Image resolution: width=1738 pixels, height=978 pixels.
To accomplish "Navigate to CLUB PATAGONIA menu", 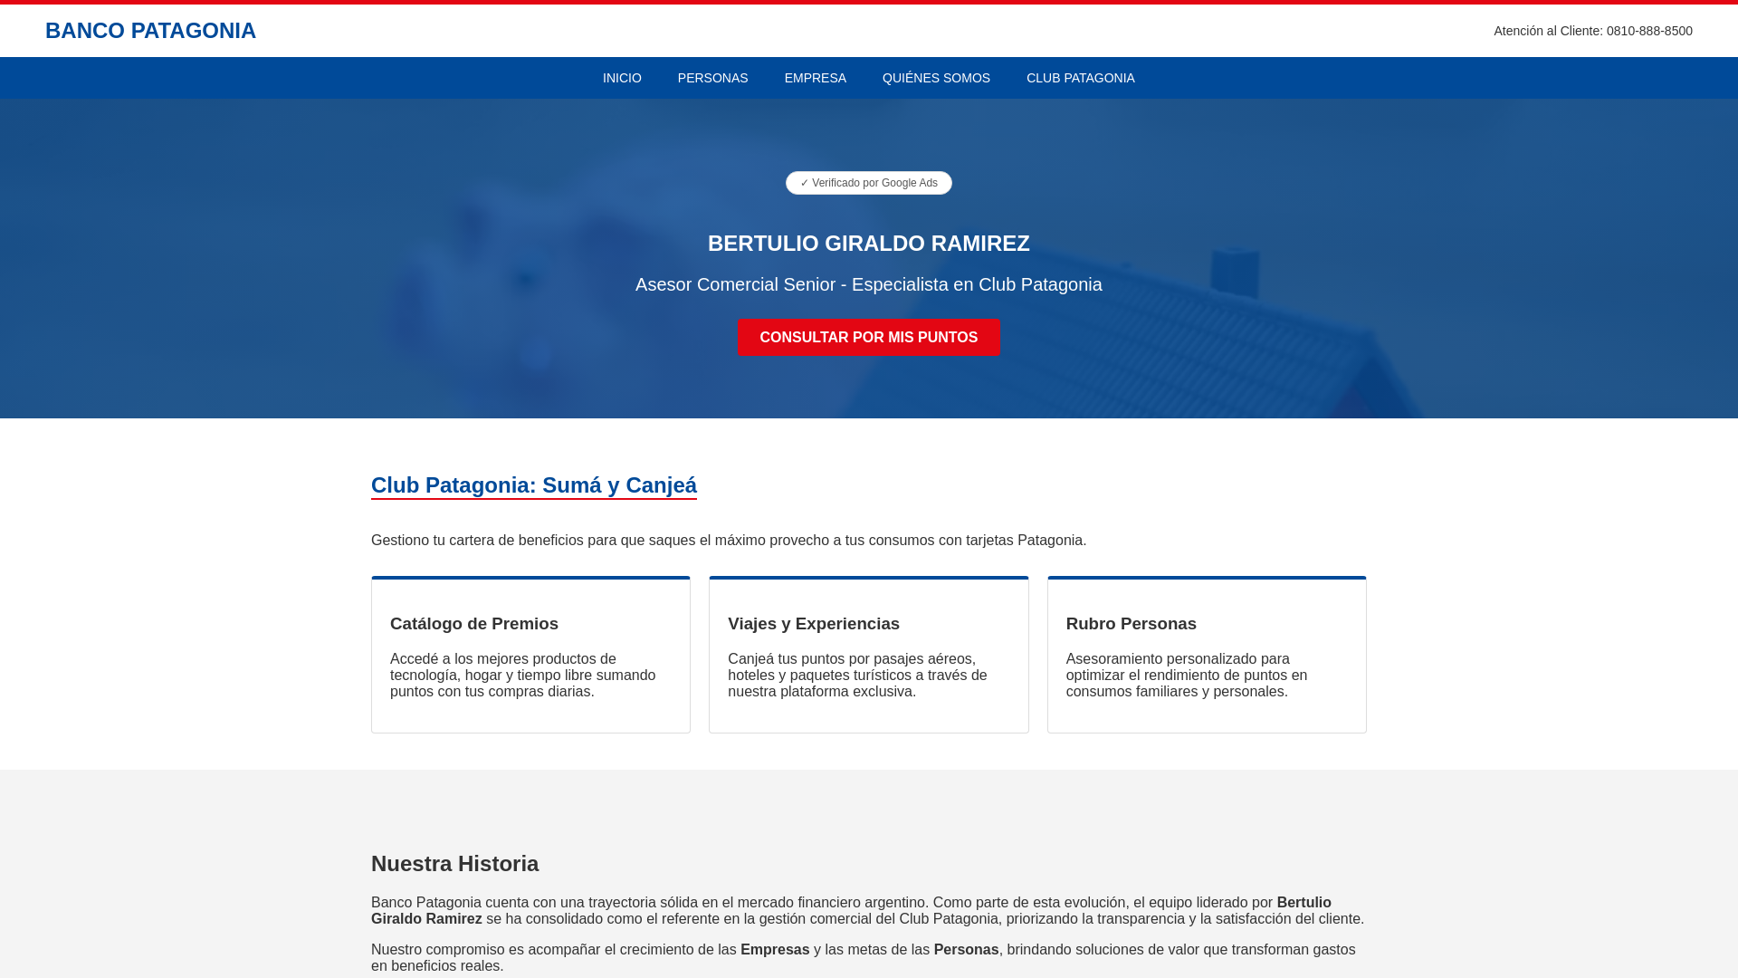I will [1080, 78].
